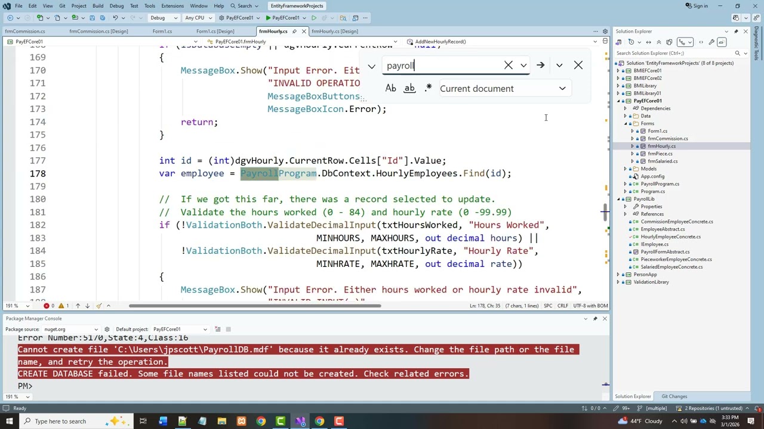Expand the Dependencies node

(626, 108)
